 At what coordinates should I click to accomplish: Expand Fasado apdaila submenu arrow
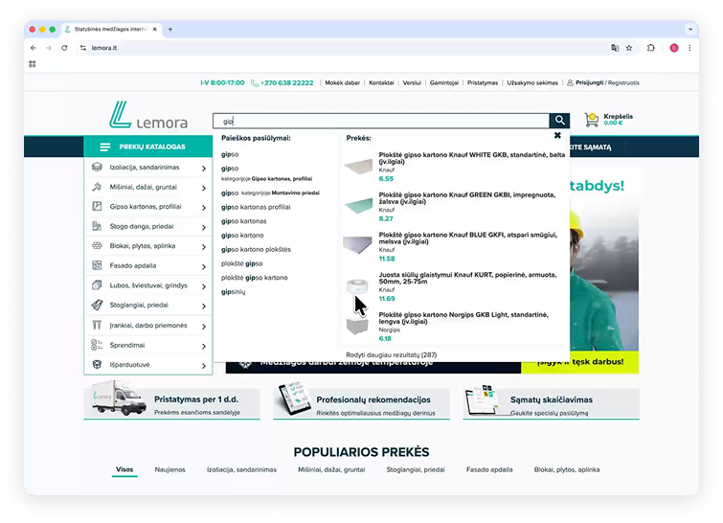pos(204,266)
